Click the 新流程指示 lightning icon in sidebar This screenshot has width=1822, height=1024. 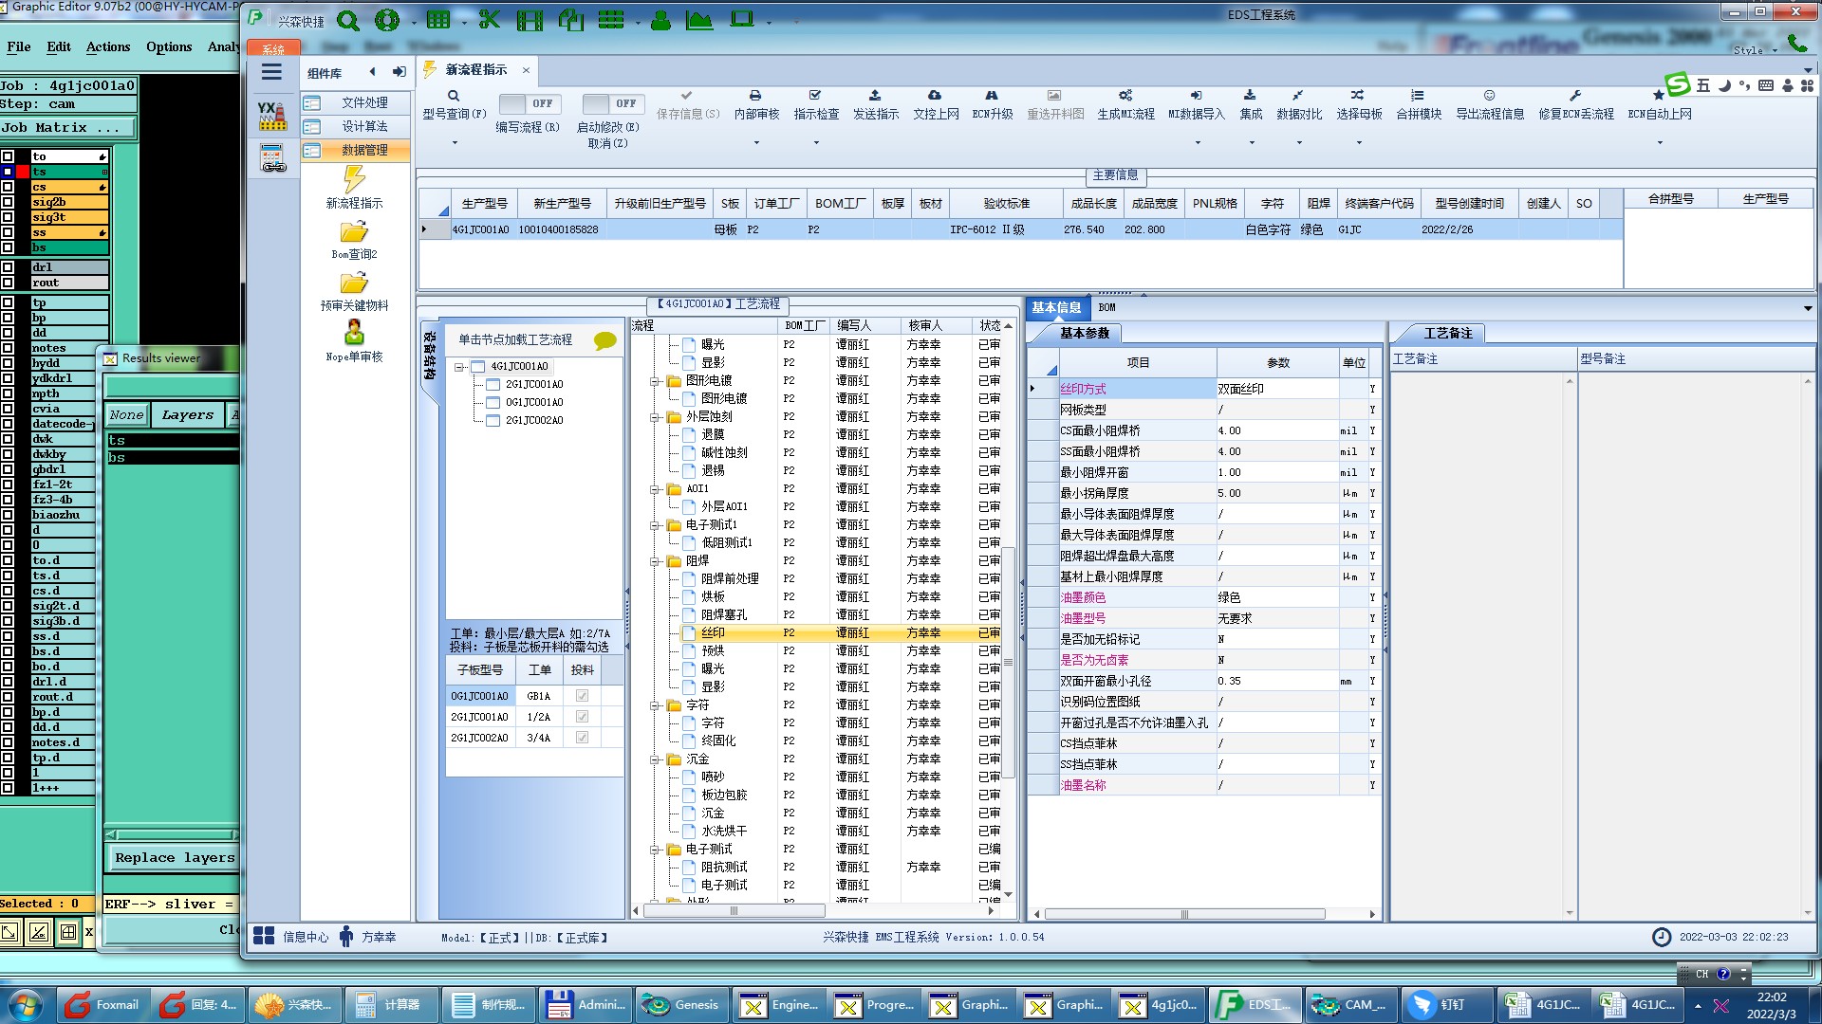(x=354, y=180)
